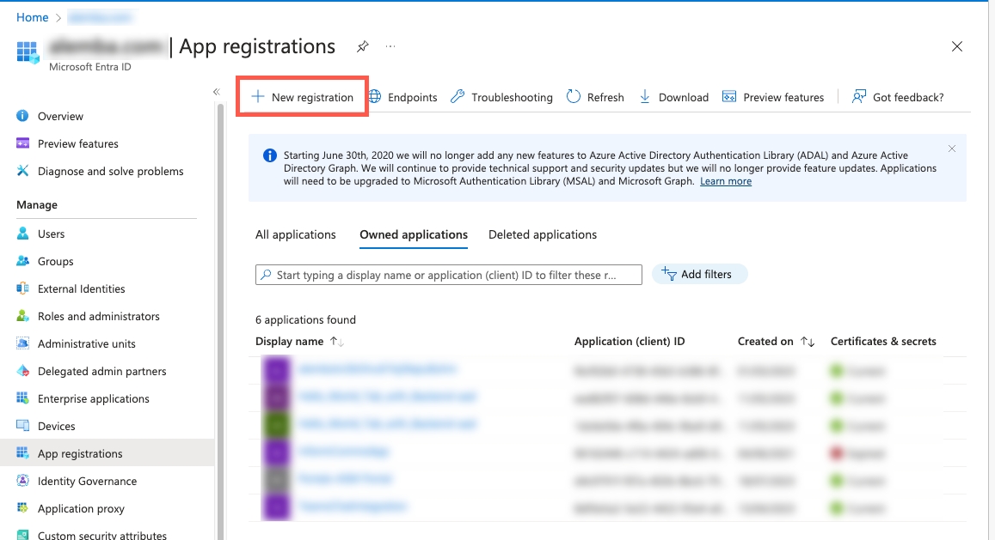Collapse the left navigation menu
This screenshot has height=540, width=995.
point(217,92)
